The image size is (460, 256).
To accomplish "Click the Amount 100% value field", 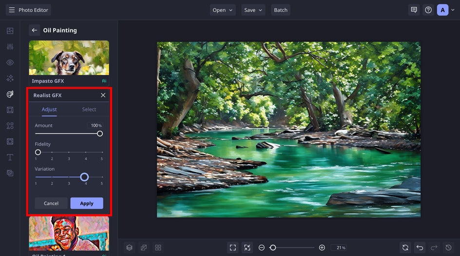I will tap(96, 126).
